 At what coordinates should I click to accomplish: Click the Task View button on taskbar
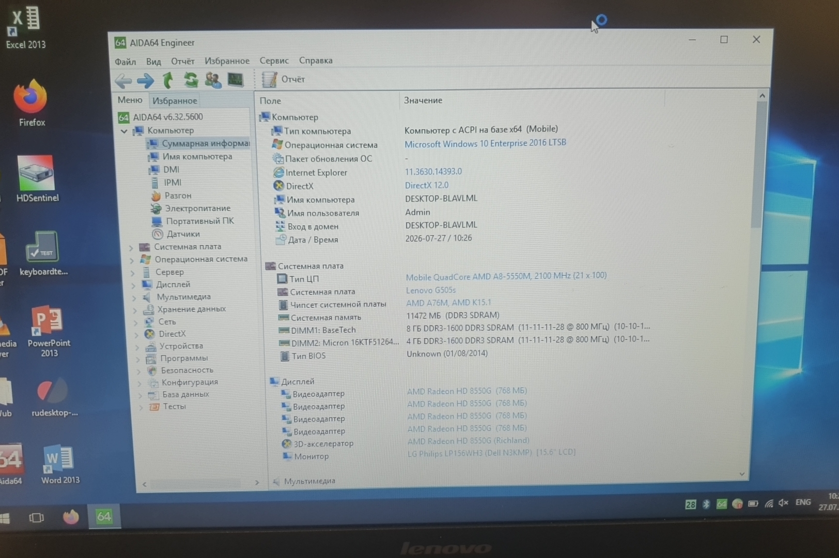[37, 517]
